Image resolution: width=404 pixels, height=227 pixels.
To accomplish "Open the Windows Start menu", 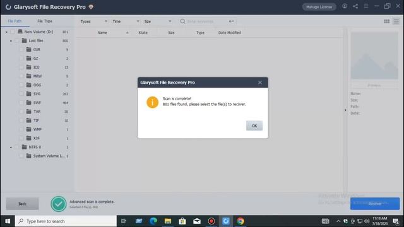I will click(x=8, y=221).
